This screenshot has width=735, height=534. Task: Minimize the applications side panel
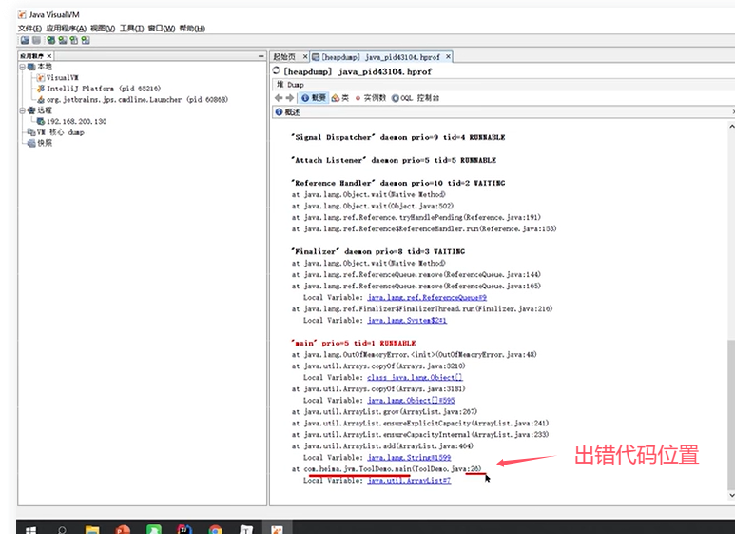point(261,56)
